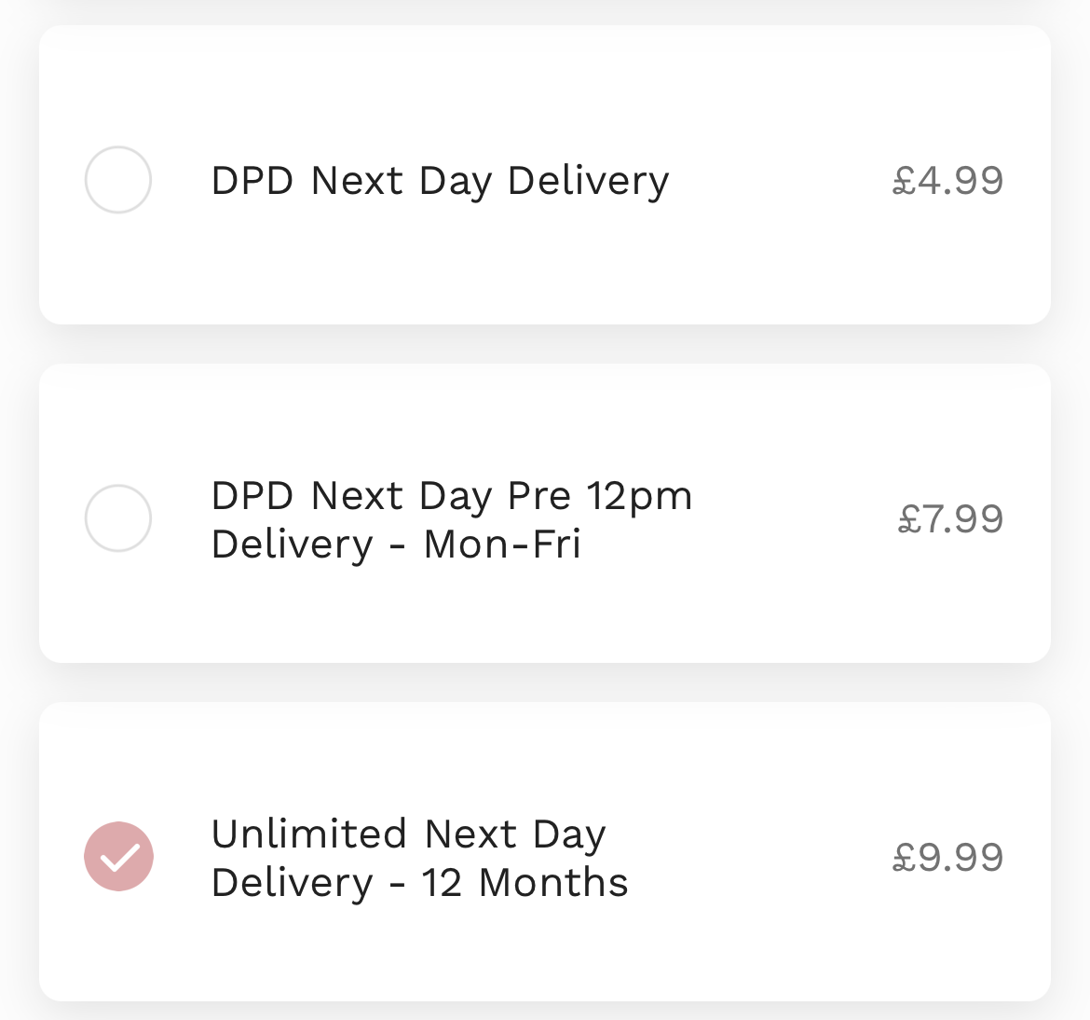The width and height of the screenshot is (1090, 1020).
Task: Click the empty circle beside the Mon-Fri option
Action: (118, 518)
